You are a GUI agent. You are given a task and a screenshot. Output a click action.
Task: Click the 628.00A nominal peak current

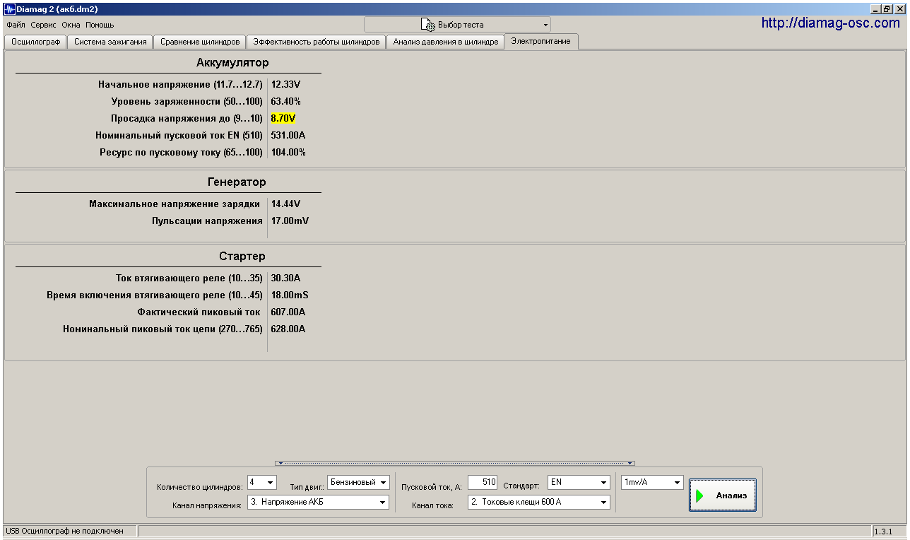click(288, 329)
